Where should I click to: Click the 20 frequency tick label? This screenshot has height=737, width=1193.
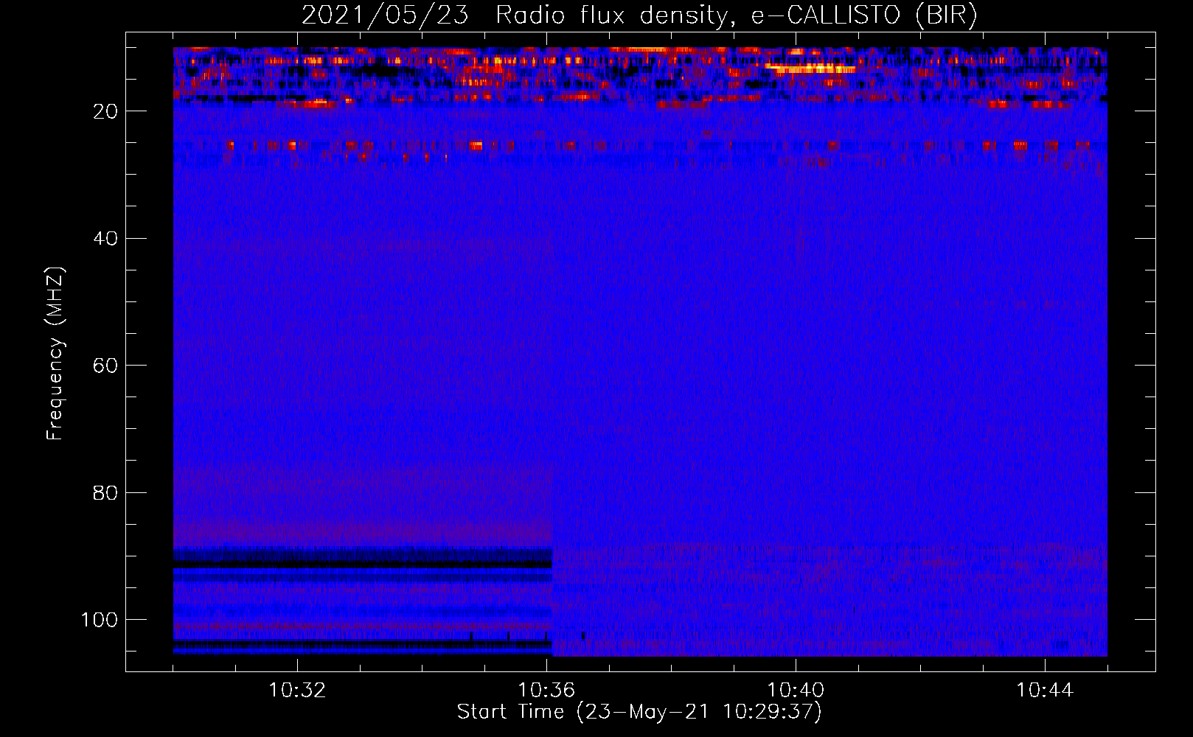(106, 111)
